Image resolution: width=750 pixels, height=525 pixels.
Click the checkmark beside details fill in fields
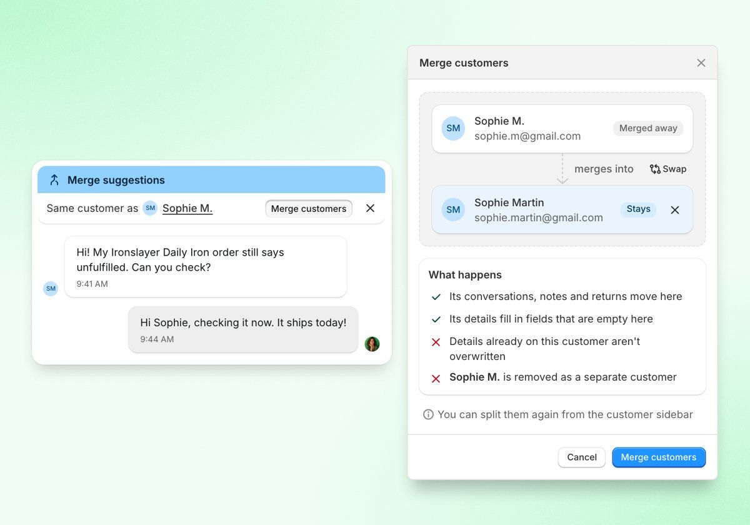tap(436, 319)
